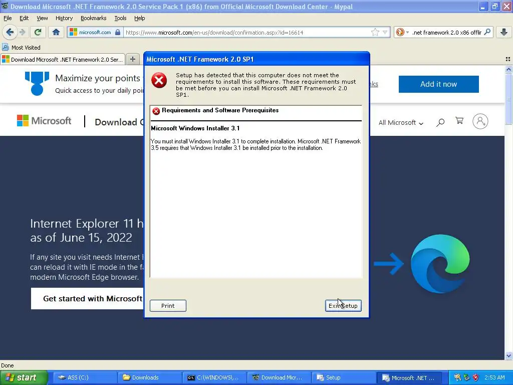Click the address bar URL field
The width and height of the screenshot is (513, 385).
pyautogui.click(x=247, y=33)
